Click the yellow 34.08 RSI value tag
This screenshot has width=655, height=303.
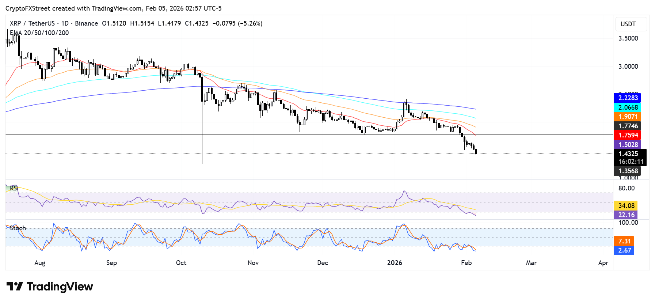[625, 206]
